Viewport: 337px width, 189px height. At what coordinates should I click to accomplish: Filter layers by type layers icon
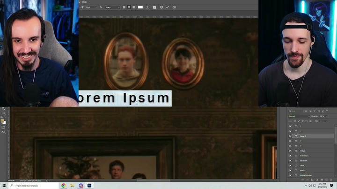click(315, 111)
